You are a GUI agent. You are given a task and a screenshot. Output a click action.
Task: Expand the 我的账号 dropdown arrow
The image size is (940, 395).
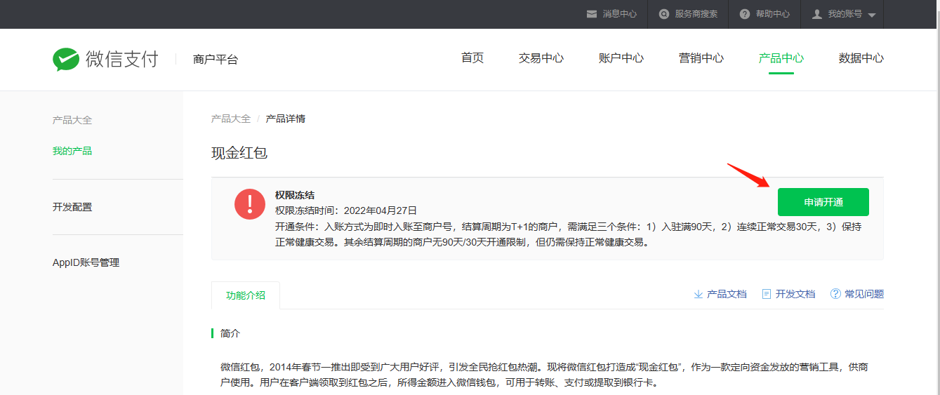[871, 15]
